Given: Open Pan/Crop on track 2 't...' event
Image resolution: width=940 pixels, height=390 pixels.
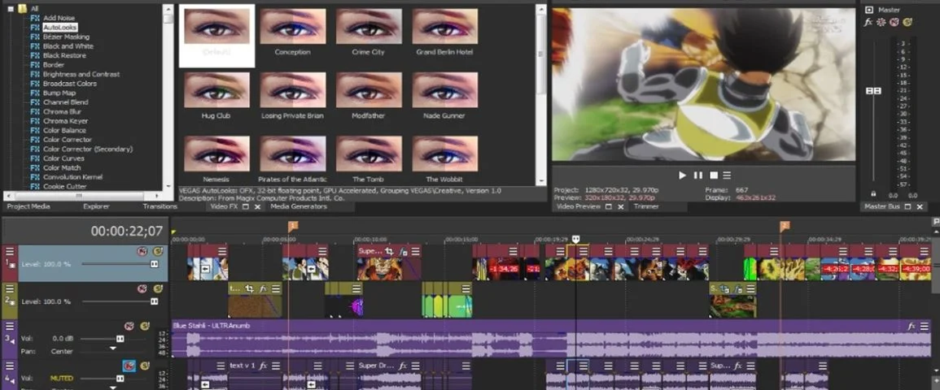Looking at the screenshot, I should [251, 289].
